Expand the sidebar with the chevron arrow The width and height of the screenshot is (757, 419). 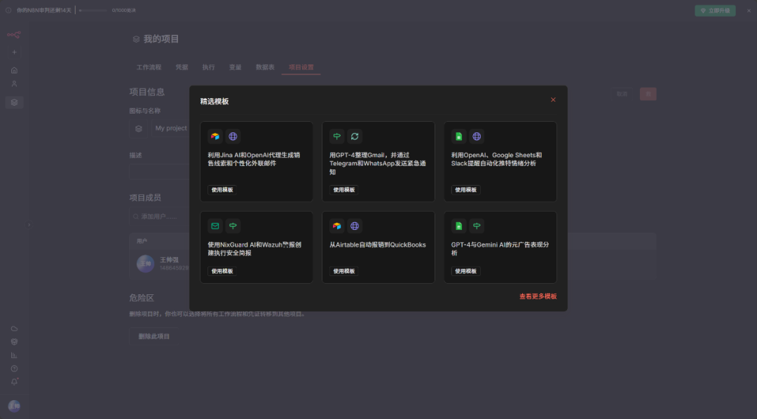coord(29,224)
